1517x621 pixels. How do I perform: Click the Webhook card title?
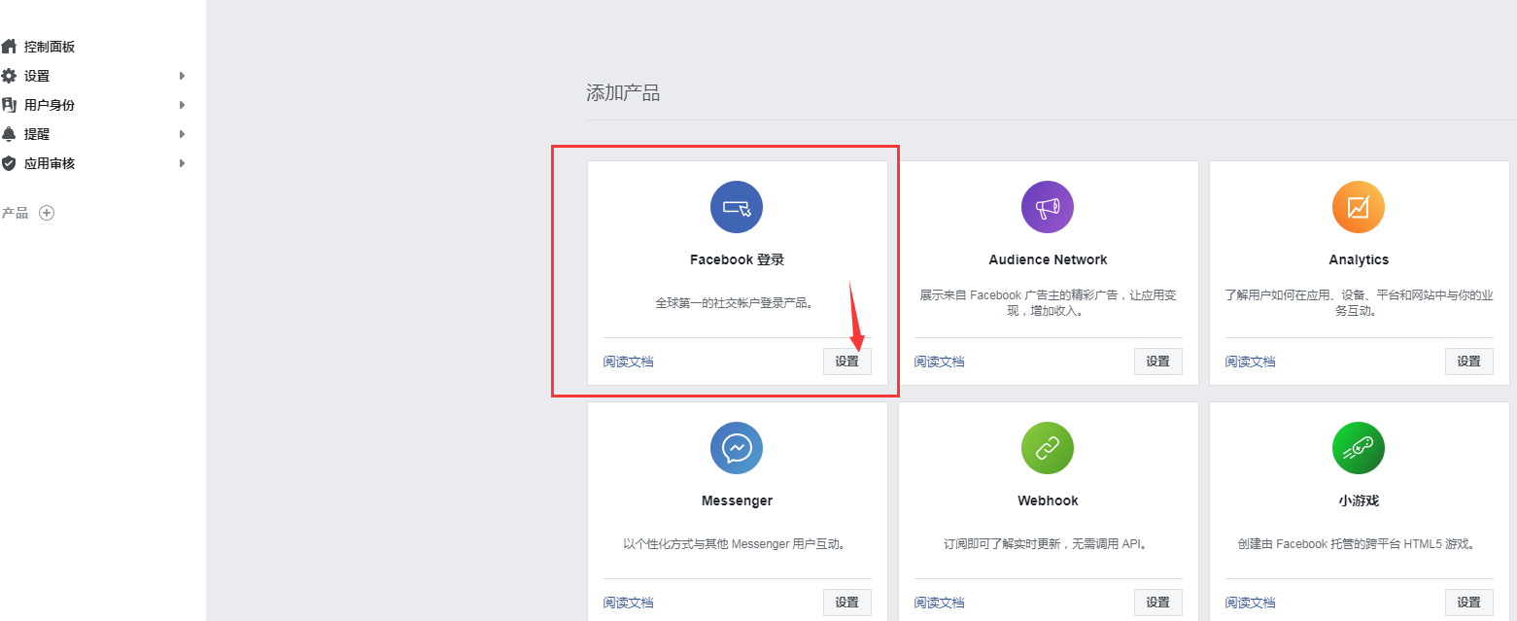click(x=1048, y=500)
